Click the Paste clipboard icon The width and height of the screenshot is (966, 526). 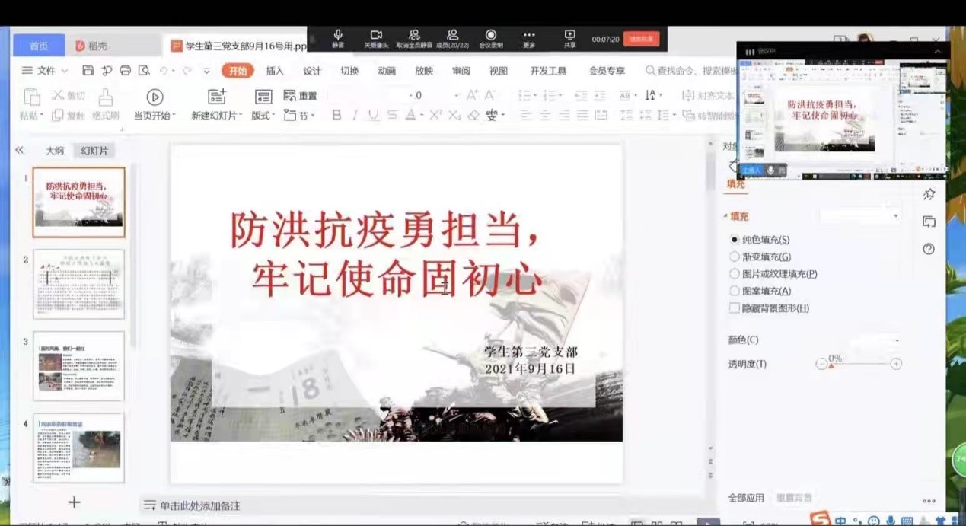[31, 97]
